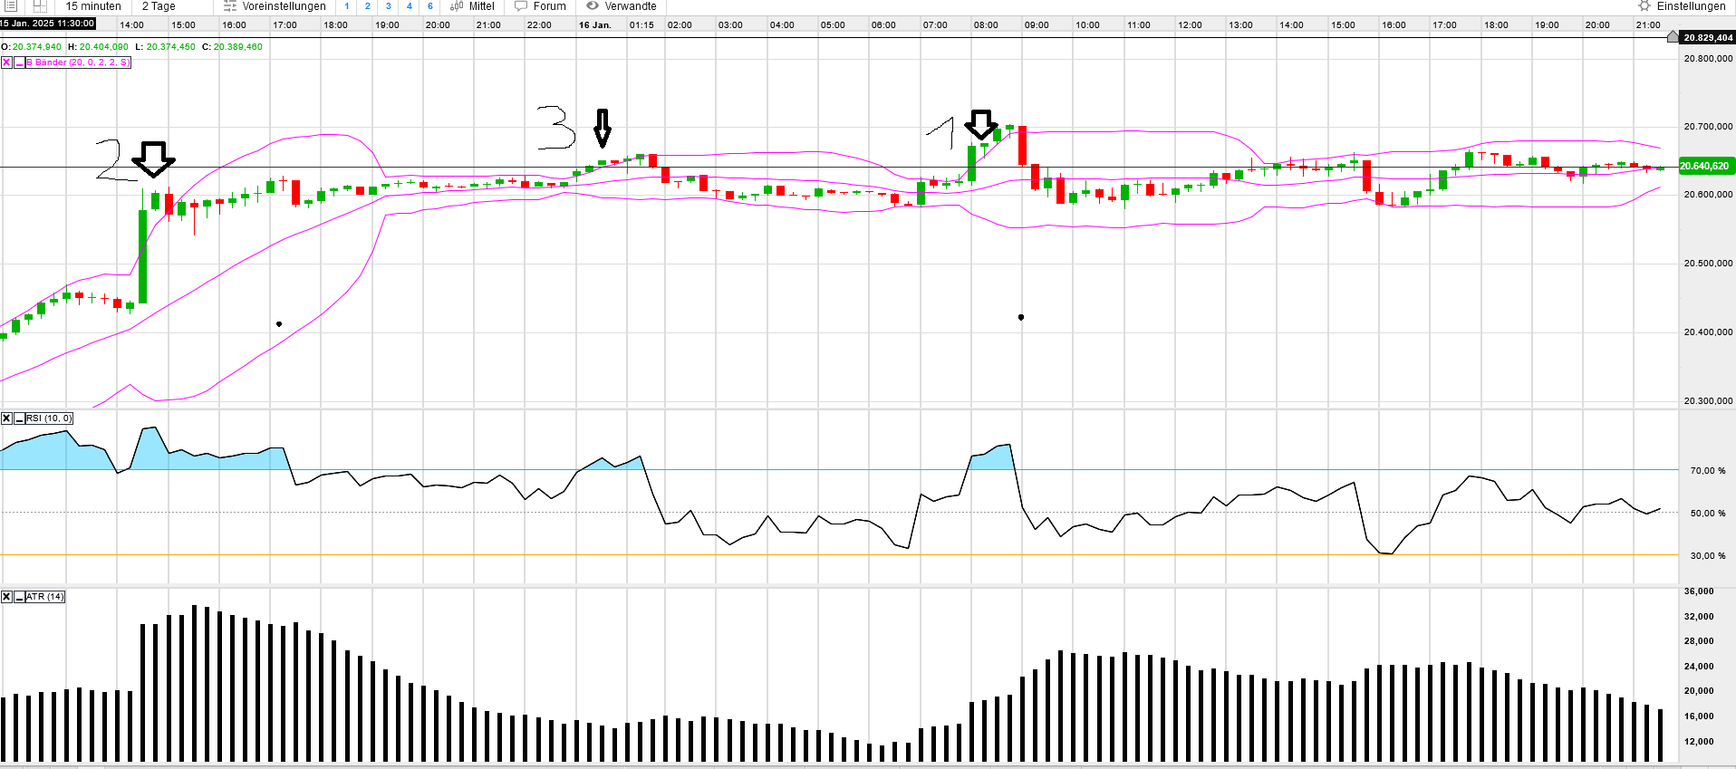This screenshot has width=1736, height=769.
Task: Click the 01:15 time axis label
Action: 641,25
